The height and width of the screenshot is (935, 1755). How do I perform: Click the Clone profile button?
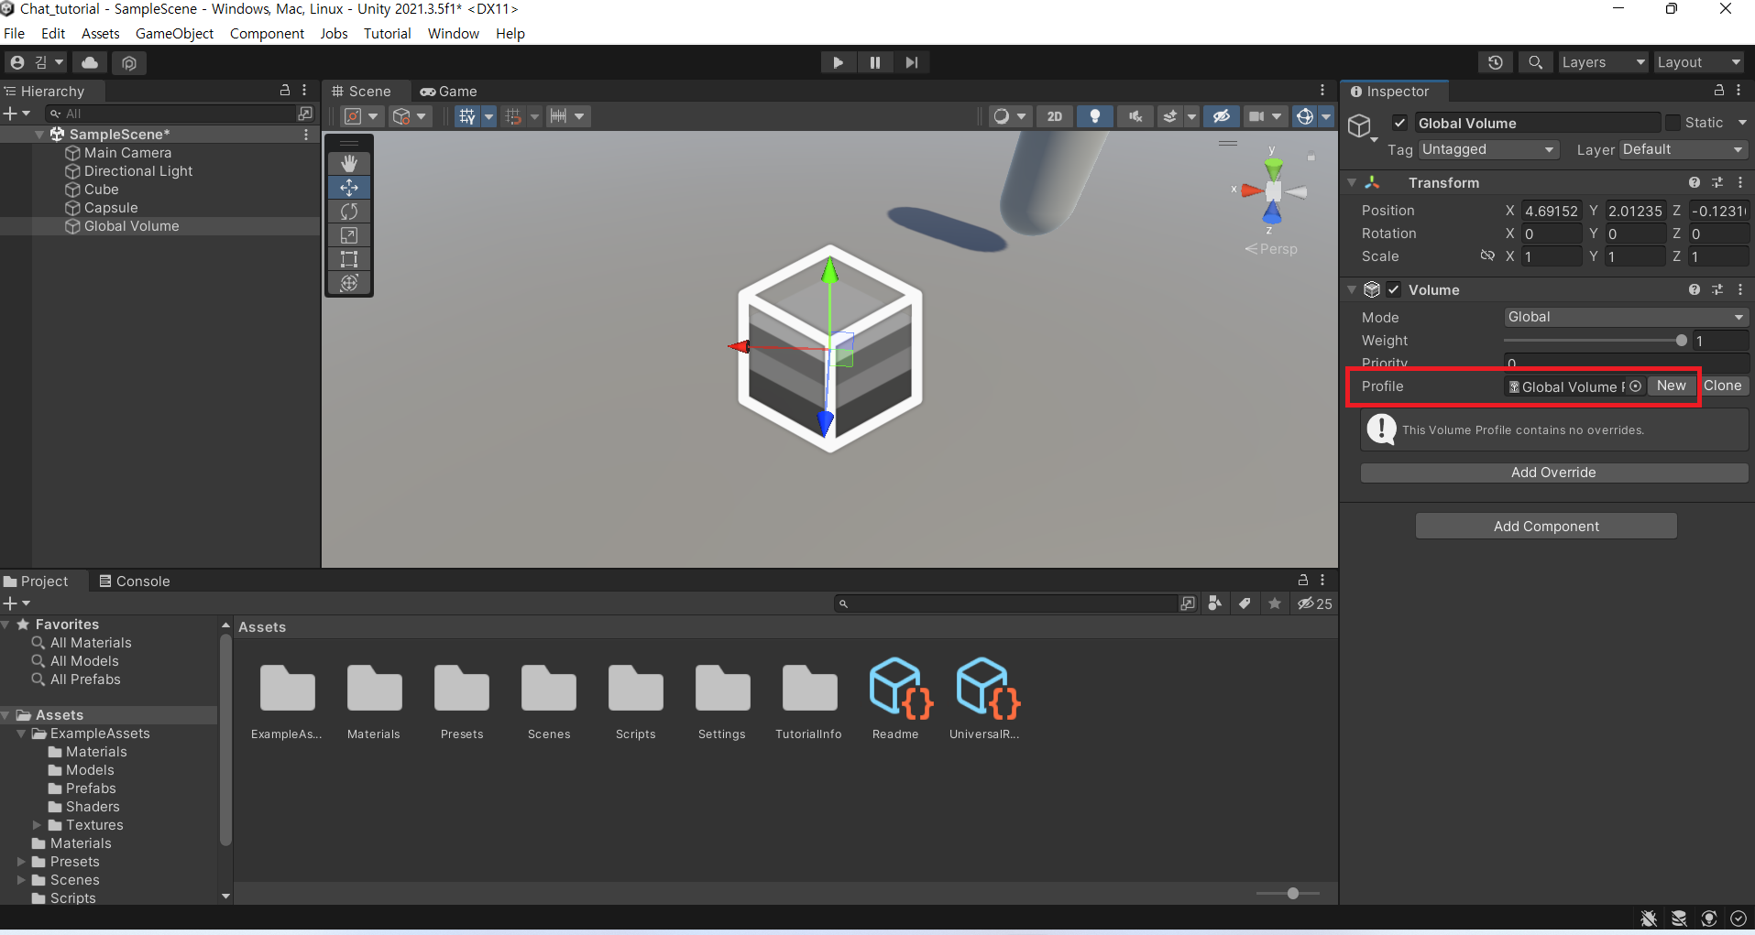click(x=1723, y=386)
